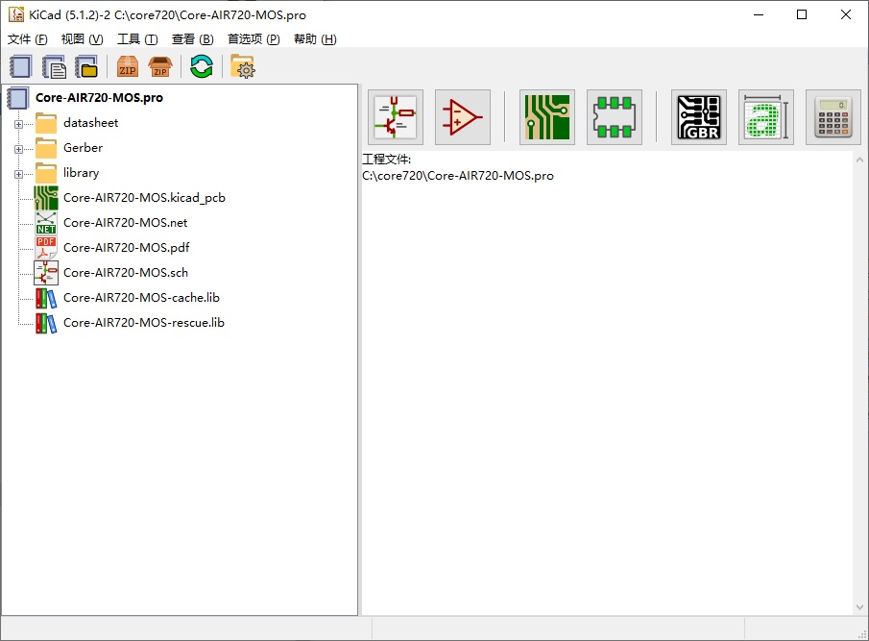This screenshot has height=641, width=869.
Task: Expand the Gerber folder
Action: [19, 149]
